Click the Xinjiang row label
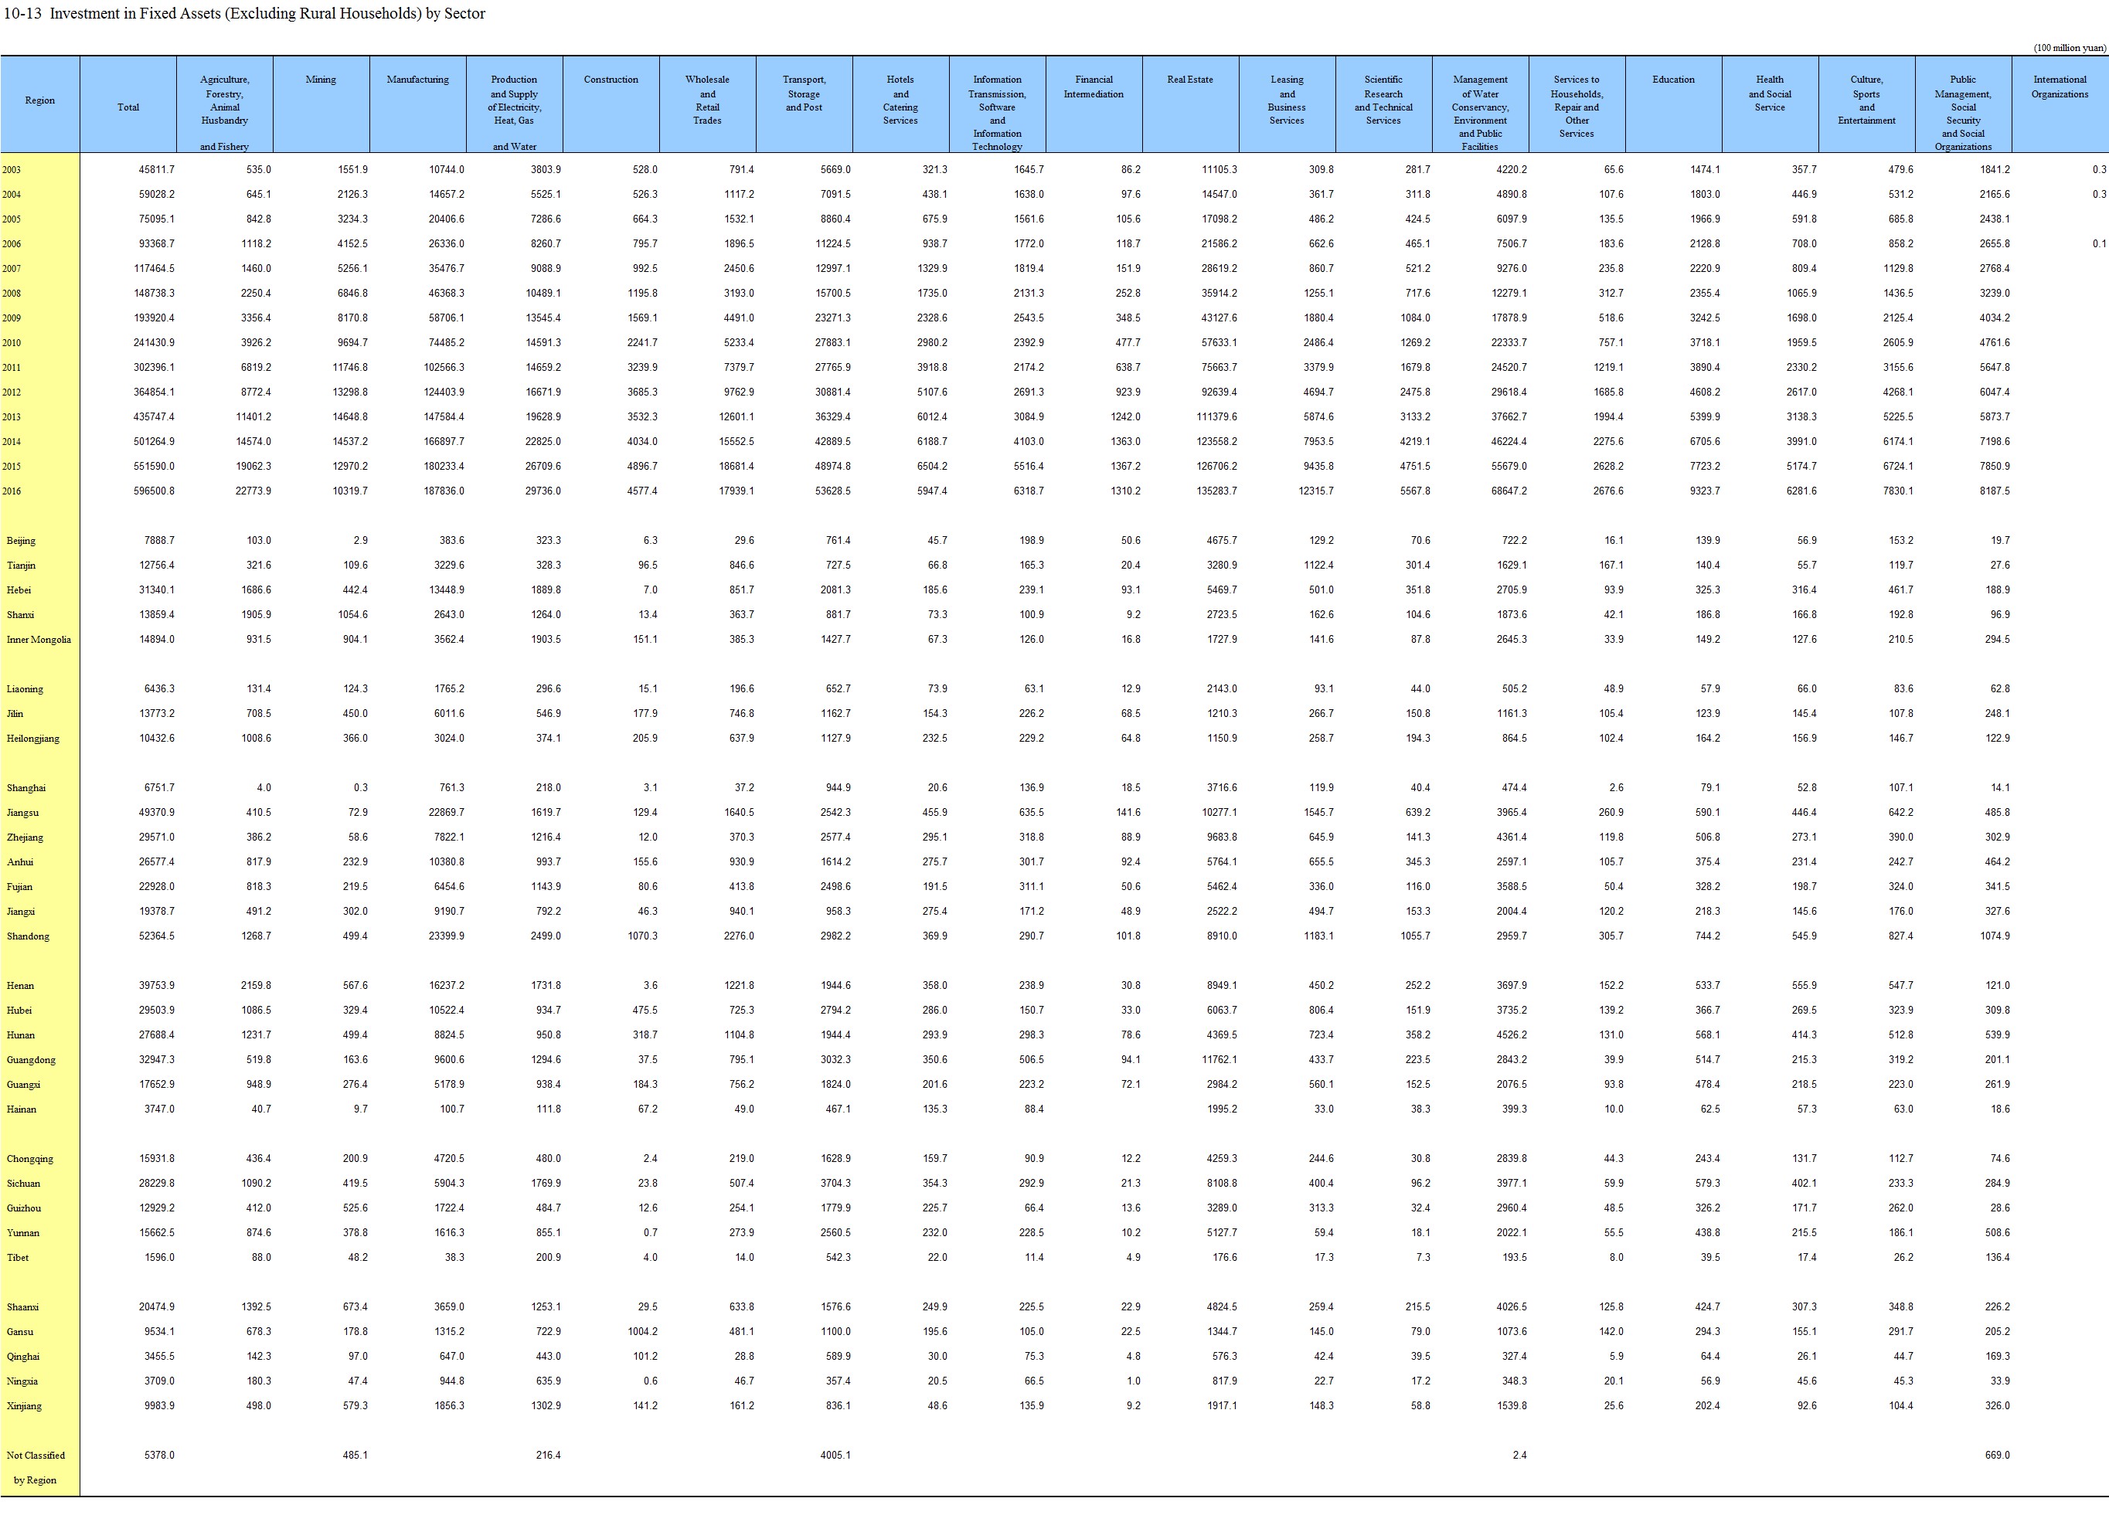2109x1522 pixels. point(24,1406)
